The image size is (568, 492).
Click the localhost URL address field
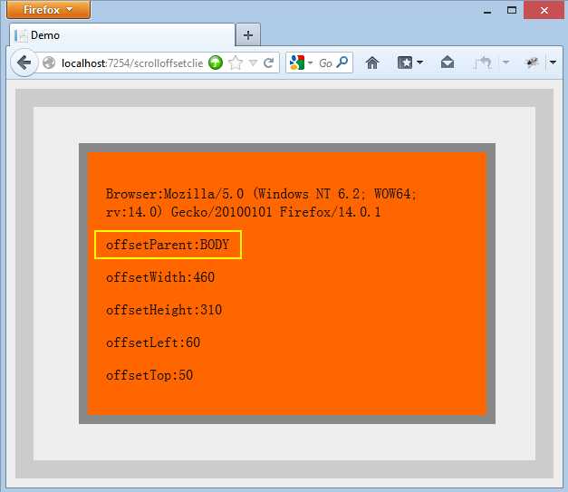tap(132, 63)
